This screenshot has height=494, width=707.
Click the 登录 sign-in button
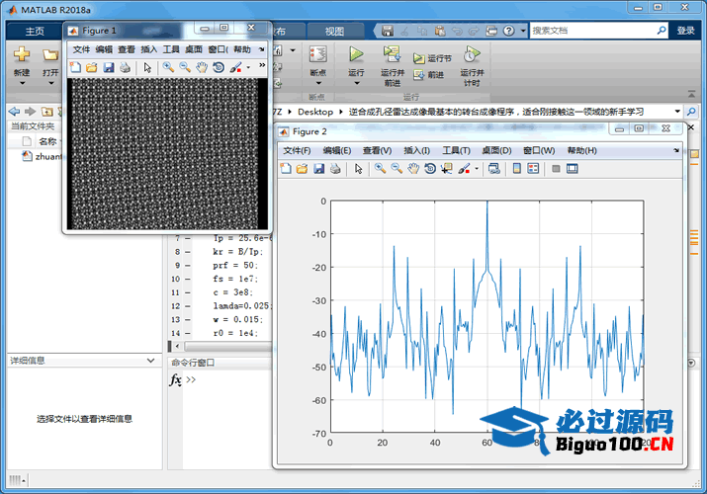click(x=685, y=31)
